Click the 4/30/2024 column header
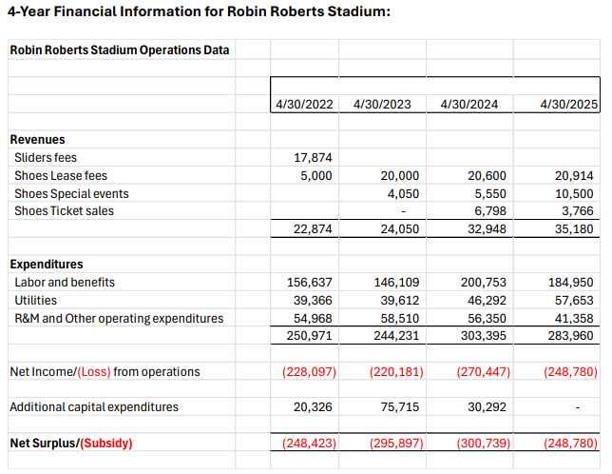Image resolution: width=612 pixels, height=474 pixels. click(x=469, y=105)
